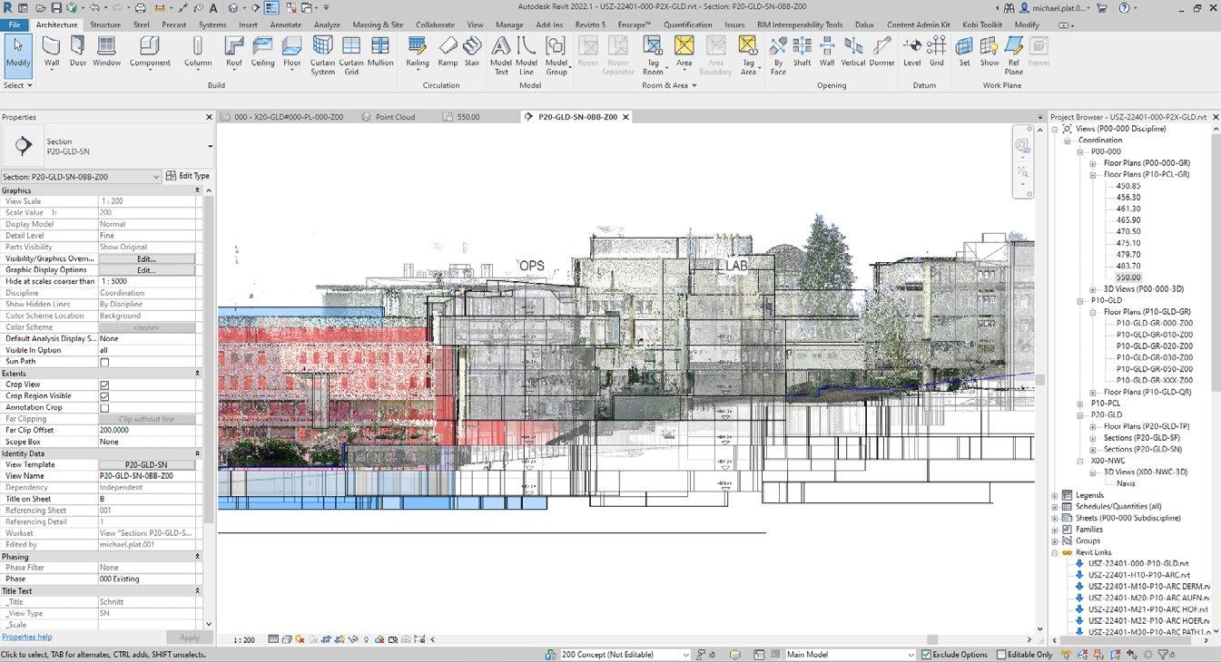This screenshot has height=662, width=1221.
Task: Open the section view selector dropdown
Action: coord(156,177)
